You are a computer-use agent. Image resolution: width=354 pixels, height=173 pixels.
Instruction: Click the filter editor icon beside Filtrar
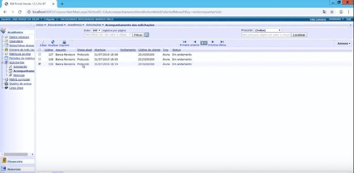pyautogui.click(x=147, y=35)
